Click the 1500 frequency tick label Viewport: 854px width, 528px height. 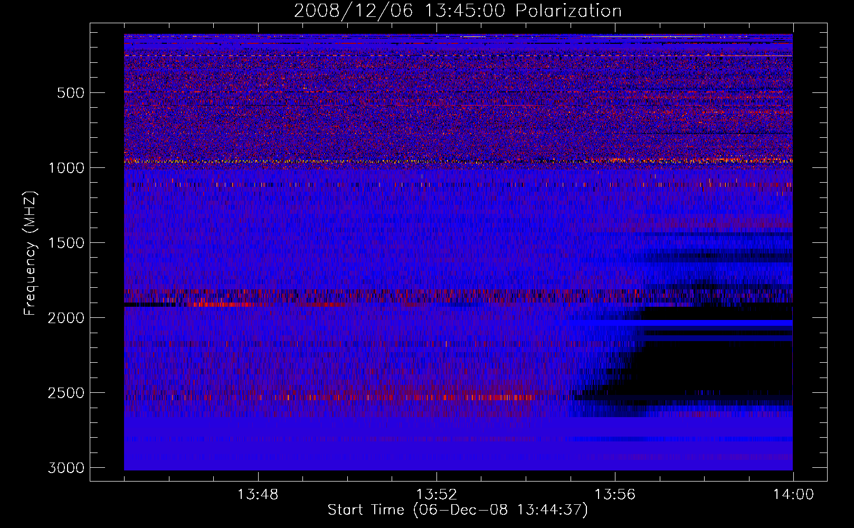point(66,243)
